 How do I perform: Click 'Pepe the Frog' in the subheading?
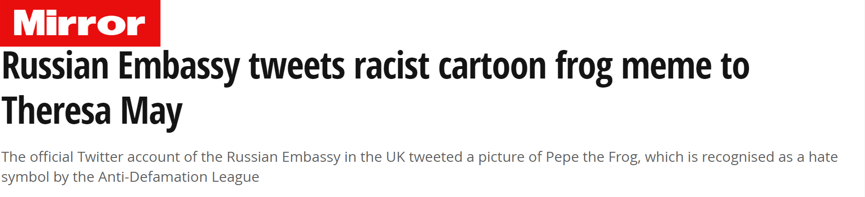click(592, 157)
